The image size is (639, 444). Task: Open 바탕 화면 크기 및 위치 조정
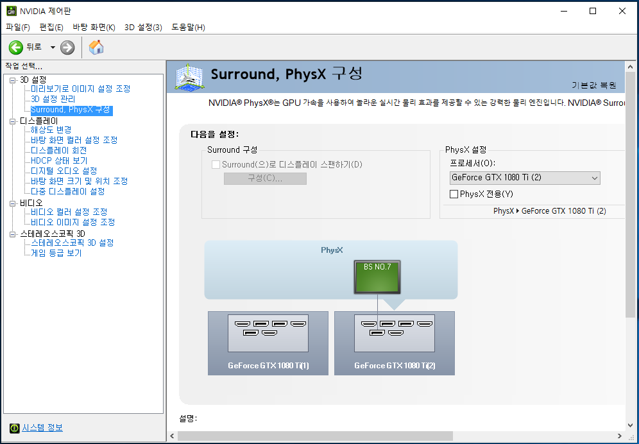80,181
